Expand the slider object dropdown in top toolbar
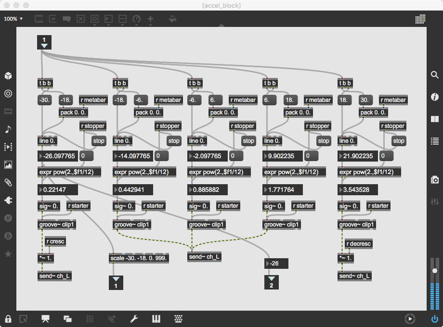This screenshot has height=327, width=443. [x=122, y=25]
